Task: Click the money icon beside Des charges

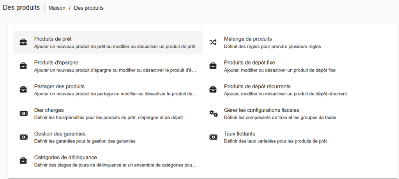Action: 23,113
